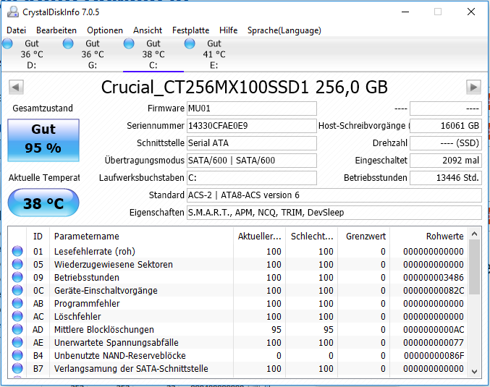Open the Optionen menu
The width and height of the screenshot is (490, 387).
(x=105, y=30)
